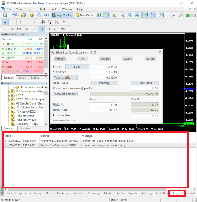Click the Account balance button
197x202 pixels.
[x=65, y=94]
